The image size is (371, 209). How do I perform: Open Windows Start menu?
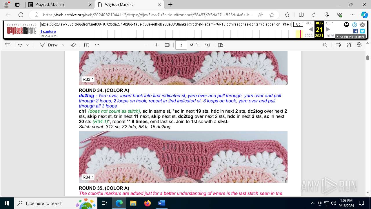pyautogui.click(x=7, y=203)
